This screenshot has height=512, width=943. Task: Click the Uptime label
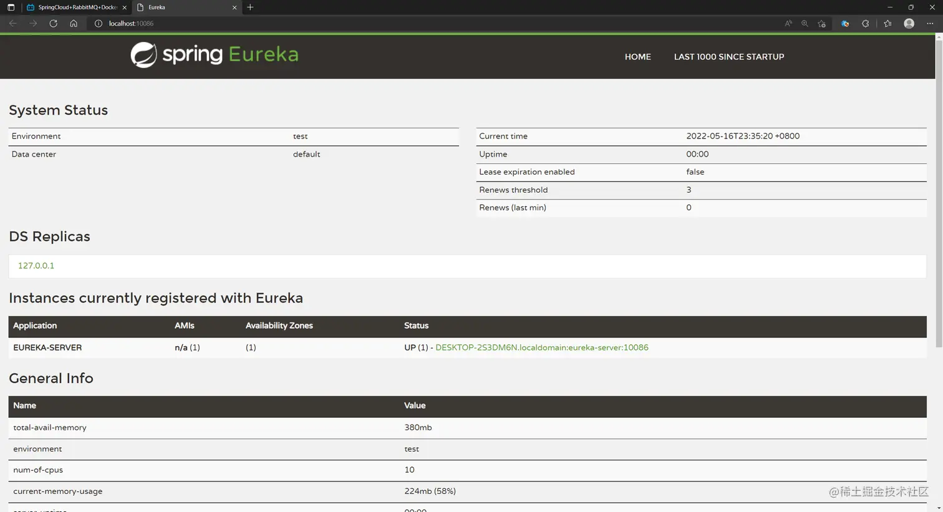click(x=493, y=154)
